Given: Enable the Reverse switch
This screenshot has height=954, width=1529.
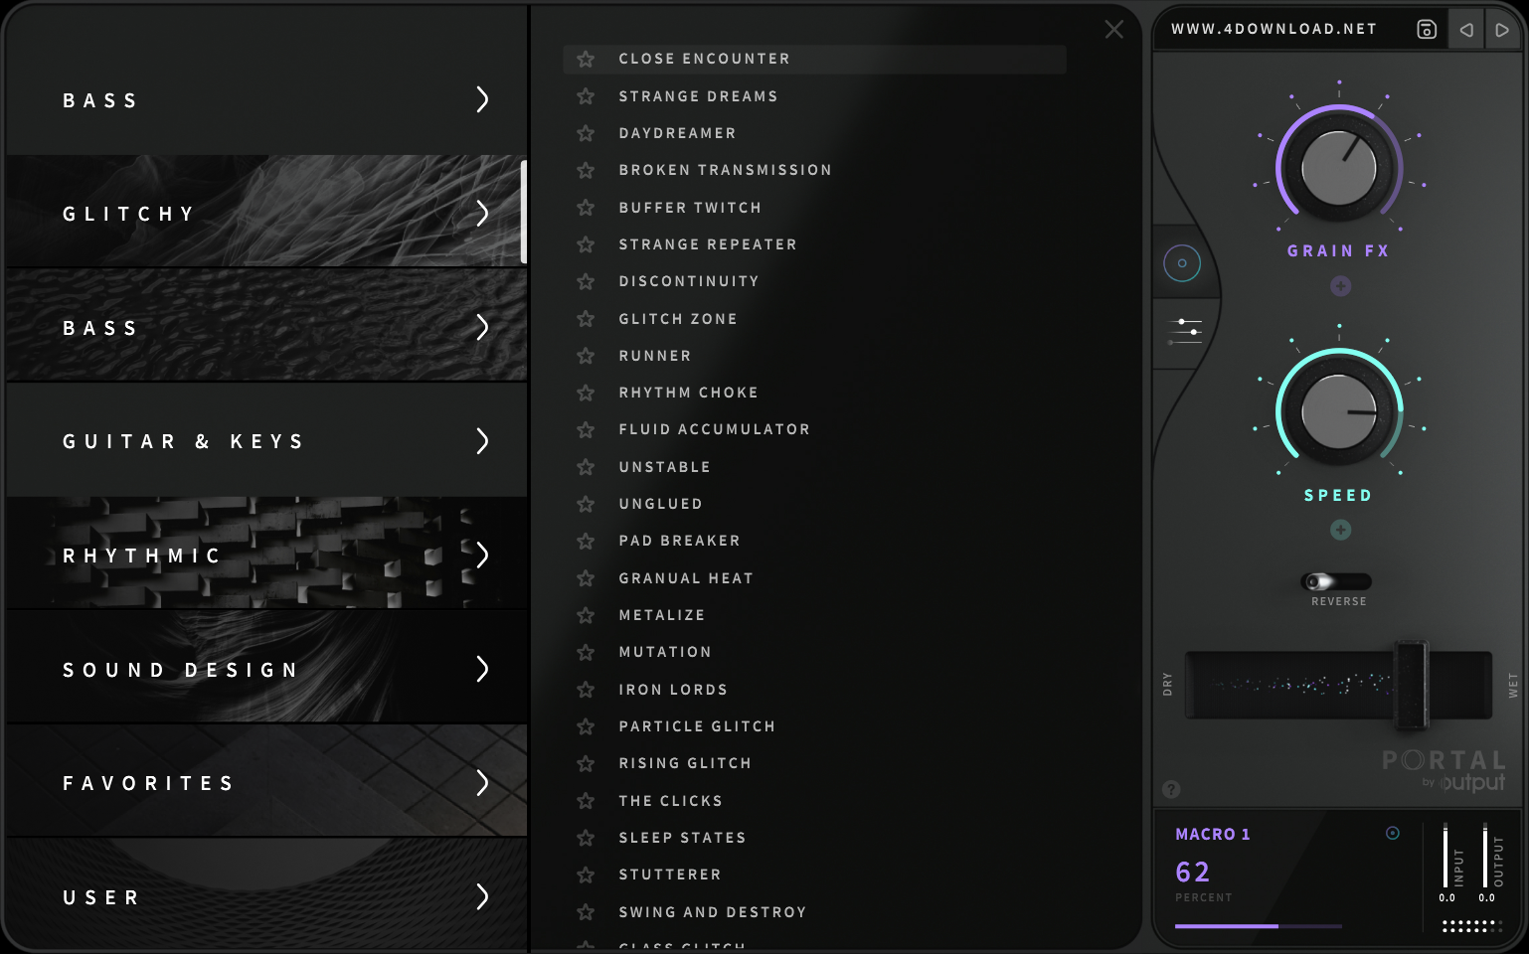Looking at the screenshot, I should coord(1337,581).
